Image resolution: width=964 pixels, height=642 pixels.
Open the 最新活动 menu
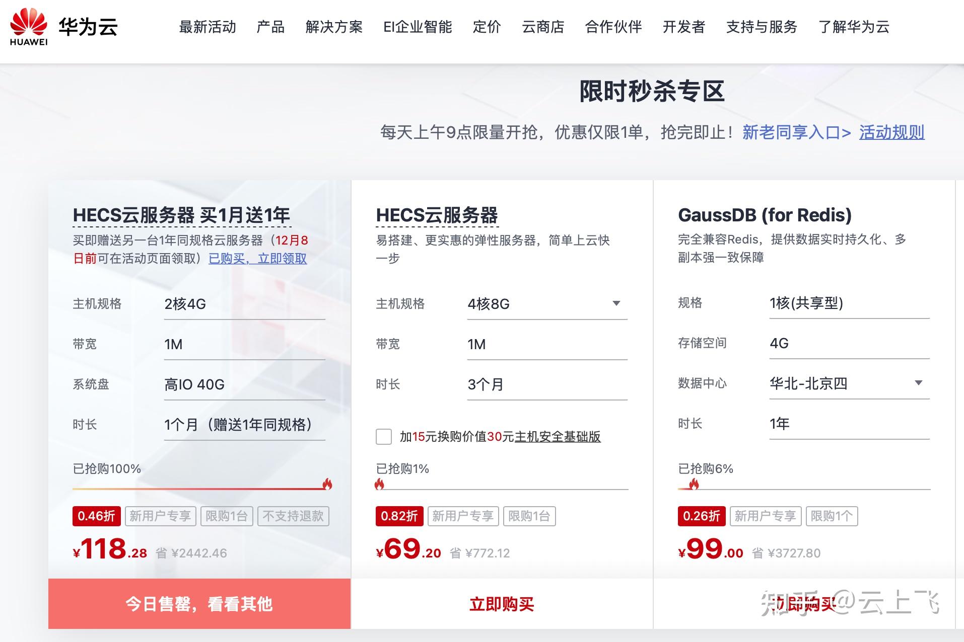click(x=208, y=27)
